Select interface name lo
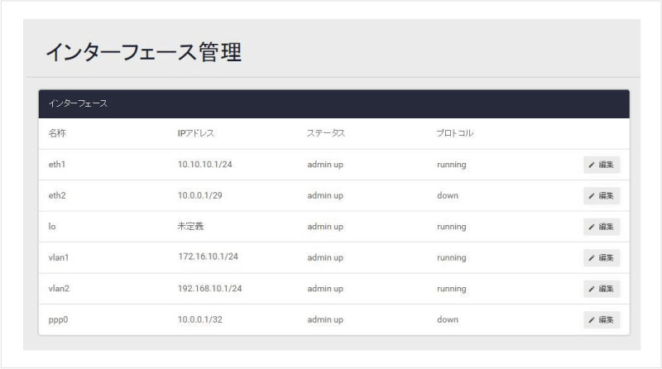 pyautogui.click(x=52, y=227)
